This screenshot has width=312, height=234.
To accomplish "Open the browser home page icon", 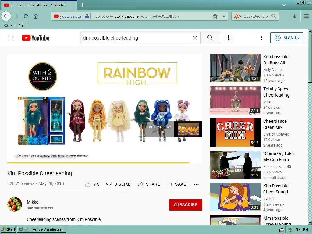I will 36,16.
